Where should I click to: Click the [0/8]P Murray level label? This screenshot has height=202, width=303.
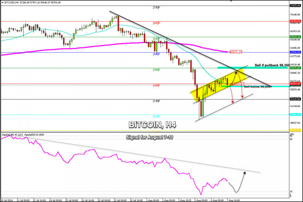(x=156, y=116)
